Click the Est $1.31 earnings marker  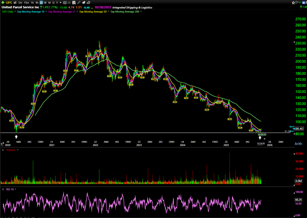[x=262, y=135]
